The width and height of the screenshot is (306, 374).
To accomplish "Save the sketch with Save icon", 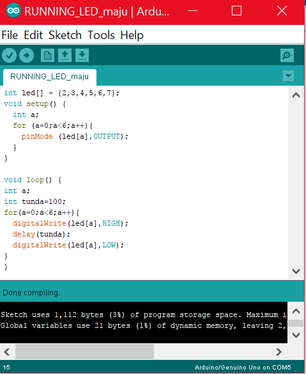I will tap(82, 56).
